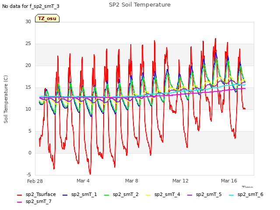Click the 20 y-axis tick label
Image resolution: width=280 pixels, height=210 pixels.
[x=28, y=65]
